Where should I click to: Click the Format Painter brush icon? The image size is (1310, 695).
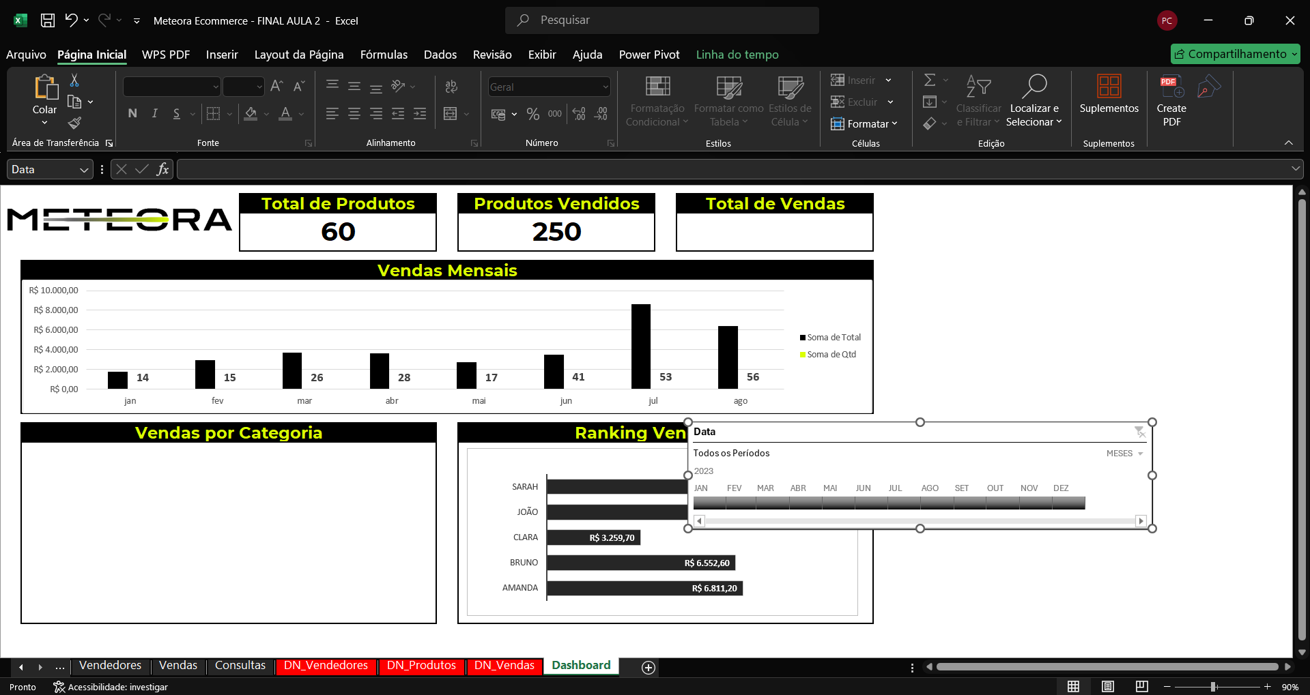click(74, 123)
